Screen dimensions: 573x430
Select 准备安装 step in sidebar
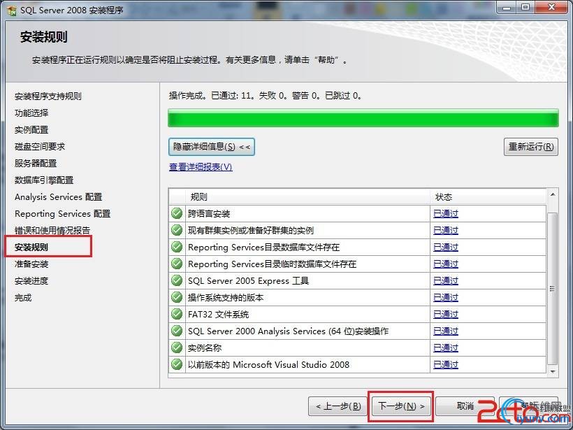[x=31, y=264]
